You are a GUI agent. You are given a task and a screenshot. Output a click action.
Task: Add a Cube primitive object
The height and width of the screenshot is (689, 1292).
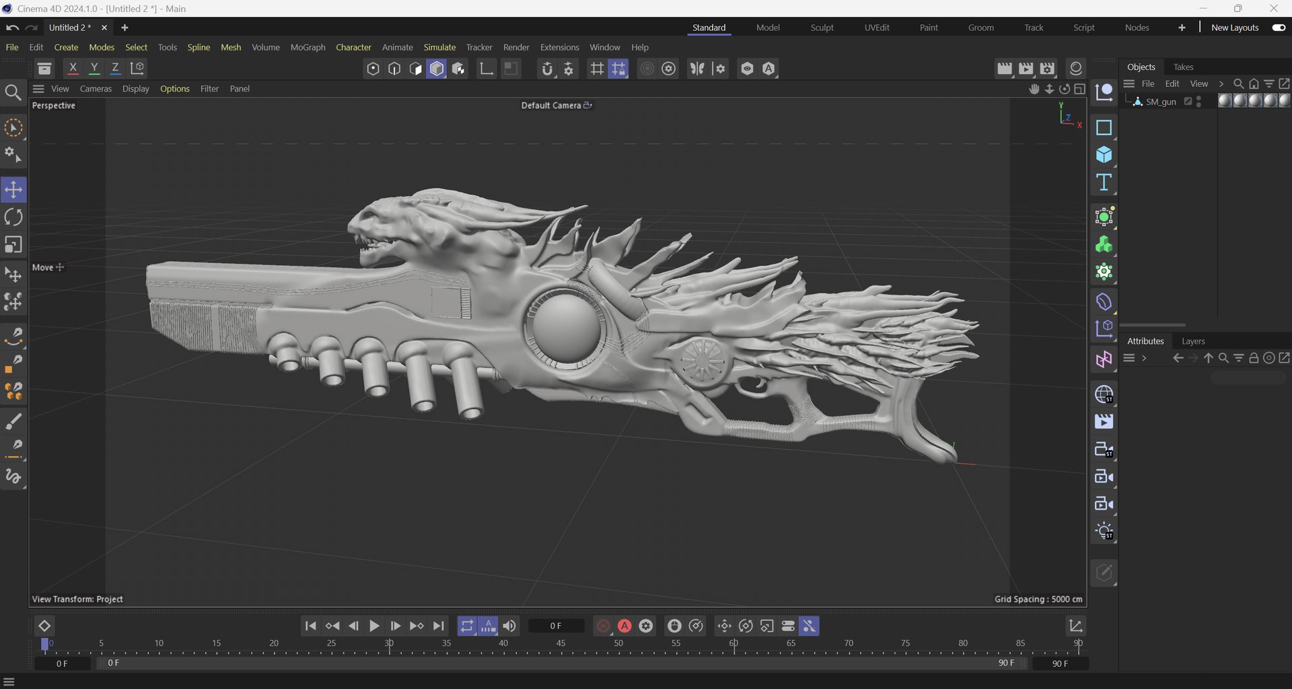[x=1104, y=155]
